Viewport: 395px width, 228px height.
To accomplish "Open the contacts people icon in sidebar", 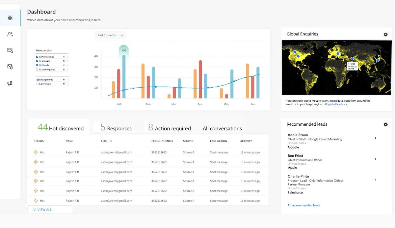I will click(x=10, y=34).
